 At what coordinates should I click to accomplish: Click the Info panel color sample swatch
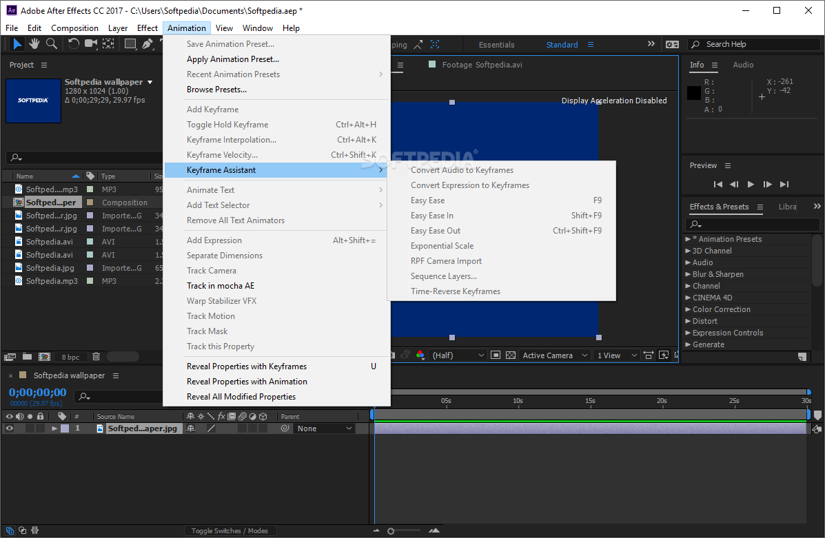[x=693, y=94]
